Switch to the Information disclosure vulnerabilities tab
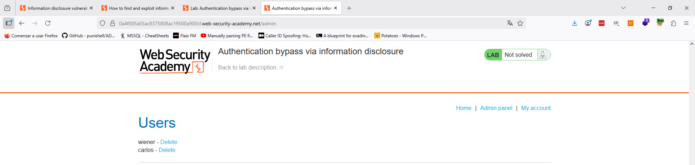Viewport: 695px width, 165px height. (x=56, y=8)
